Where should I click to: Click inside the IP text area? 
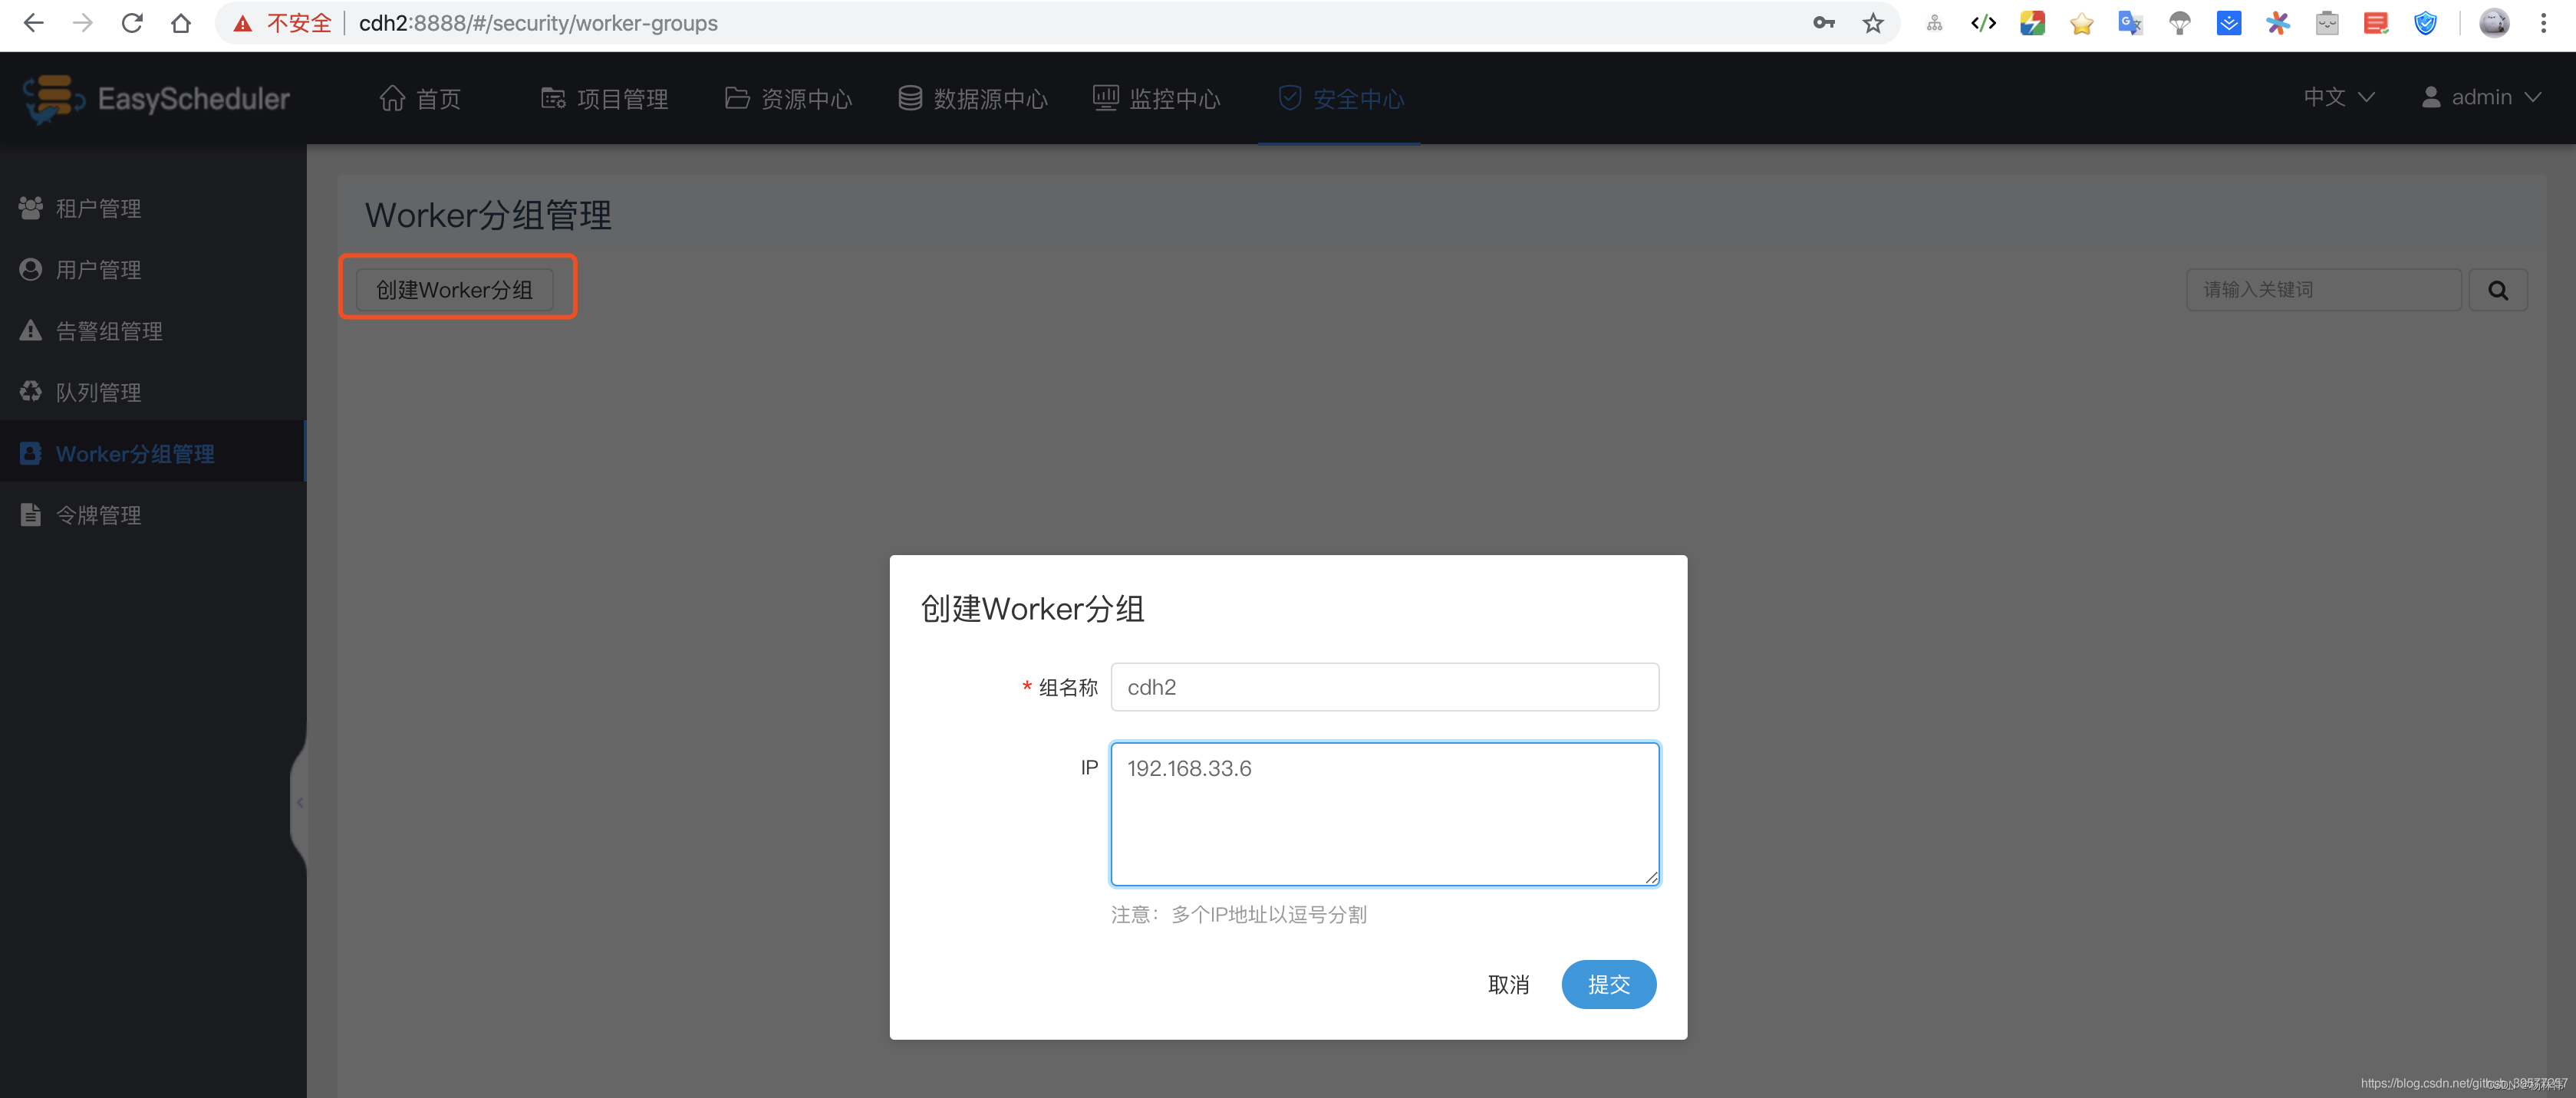click(1384, 814)
